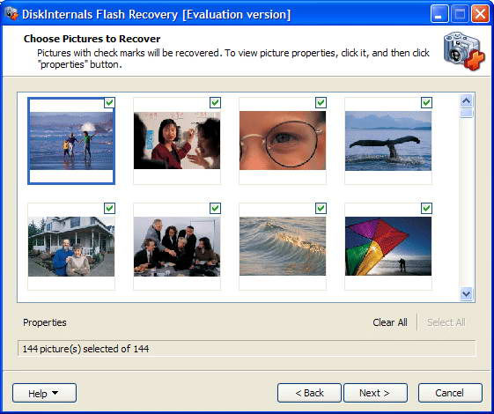Screen dimensions: 494x414
Task: Click the application icon in title bar
Action: pos(11,14)
